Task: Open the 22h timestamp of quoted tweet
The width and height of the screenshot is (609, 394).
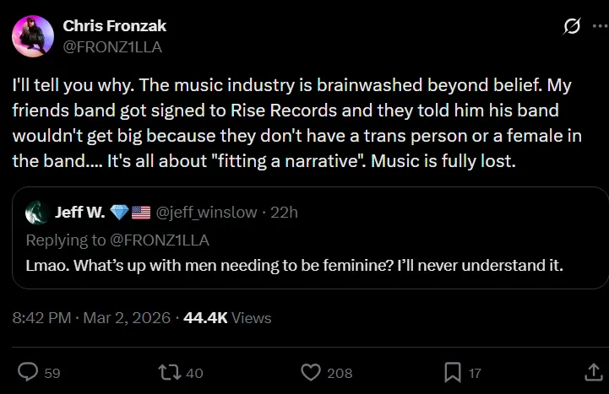Action: [283, 213]
